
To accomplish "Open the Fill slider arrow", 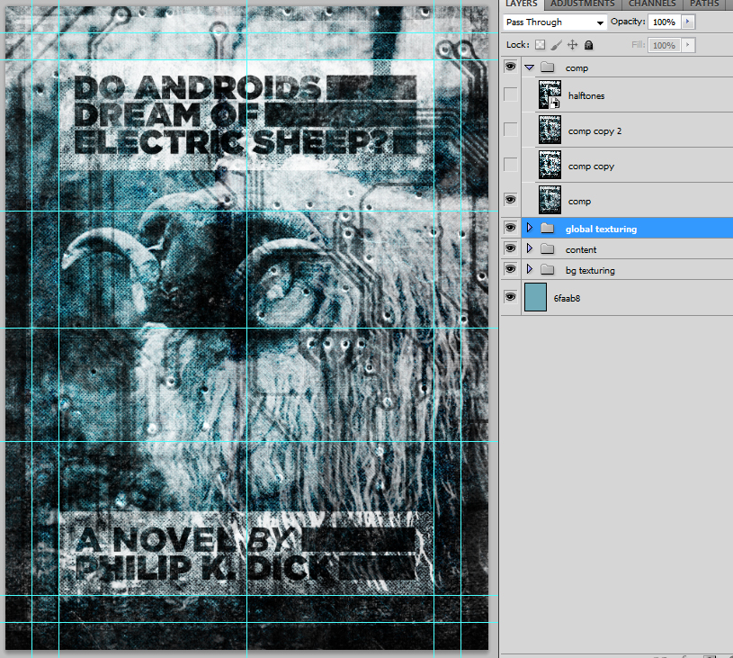I will 688,45.
